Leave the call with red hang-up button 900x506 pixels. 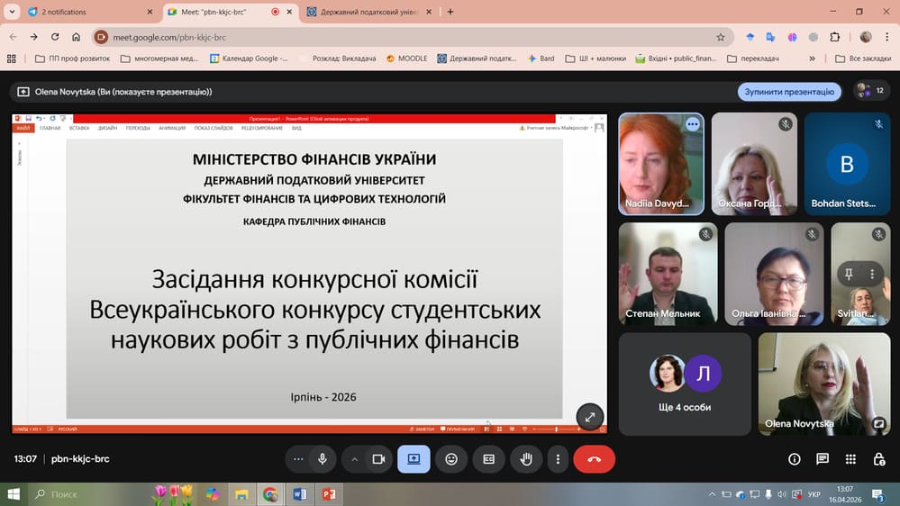click(594, 459)
